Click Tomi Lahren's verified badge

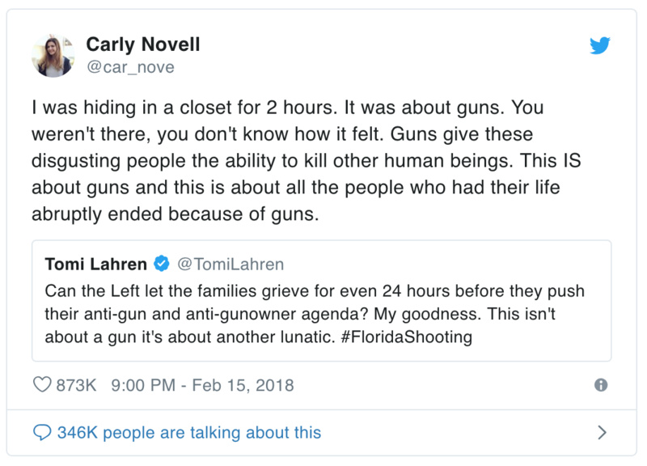(x=162, y=264)
